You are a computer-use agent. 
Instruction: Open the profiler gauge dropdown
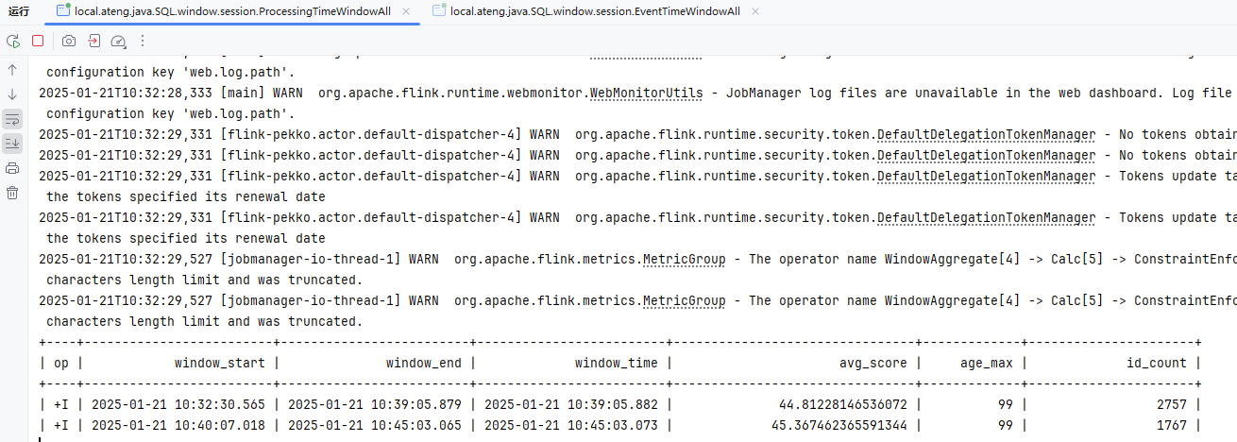point(118,41)
